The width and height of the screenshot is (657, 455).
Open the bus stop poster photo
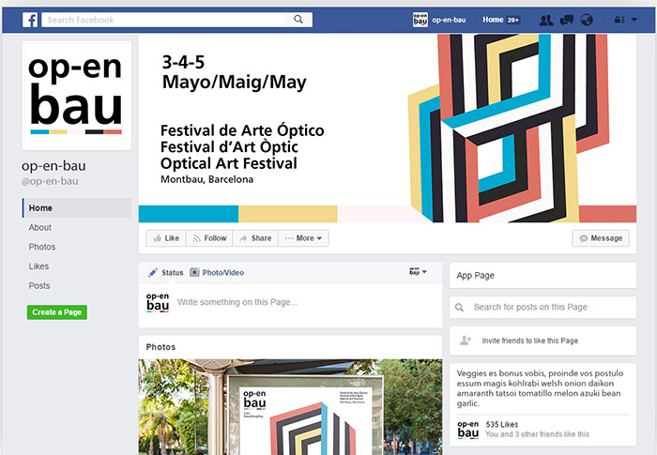[x=290, y=407]
